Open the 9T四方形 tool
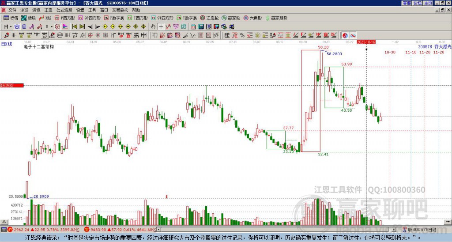The width and height of the screenshot is (452, 242). point(162,18)
